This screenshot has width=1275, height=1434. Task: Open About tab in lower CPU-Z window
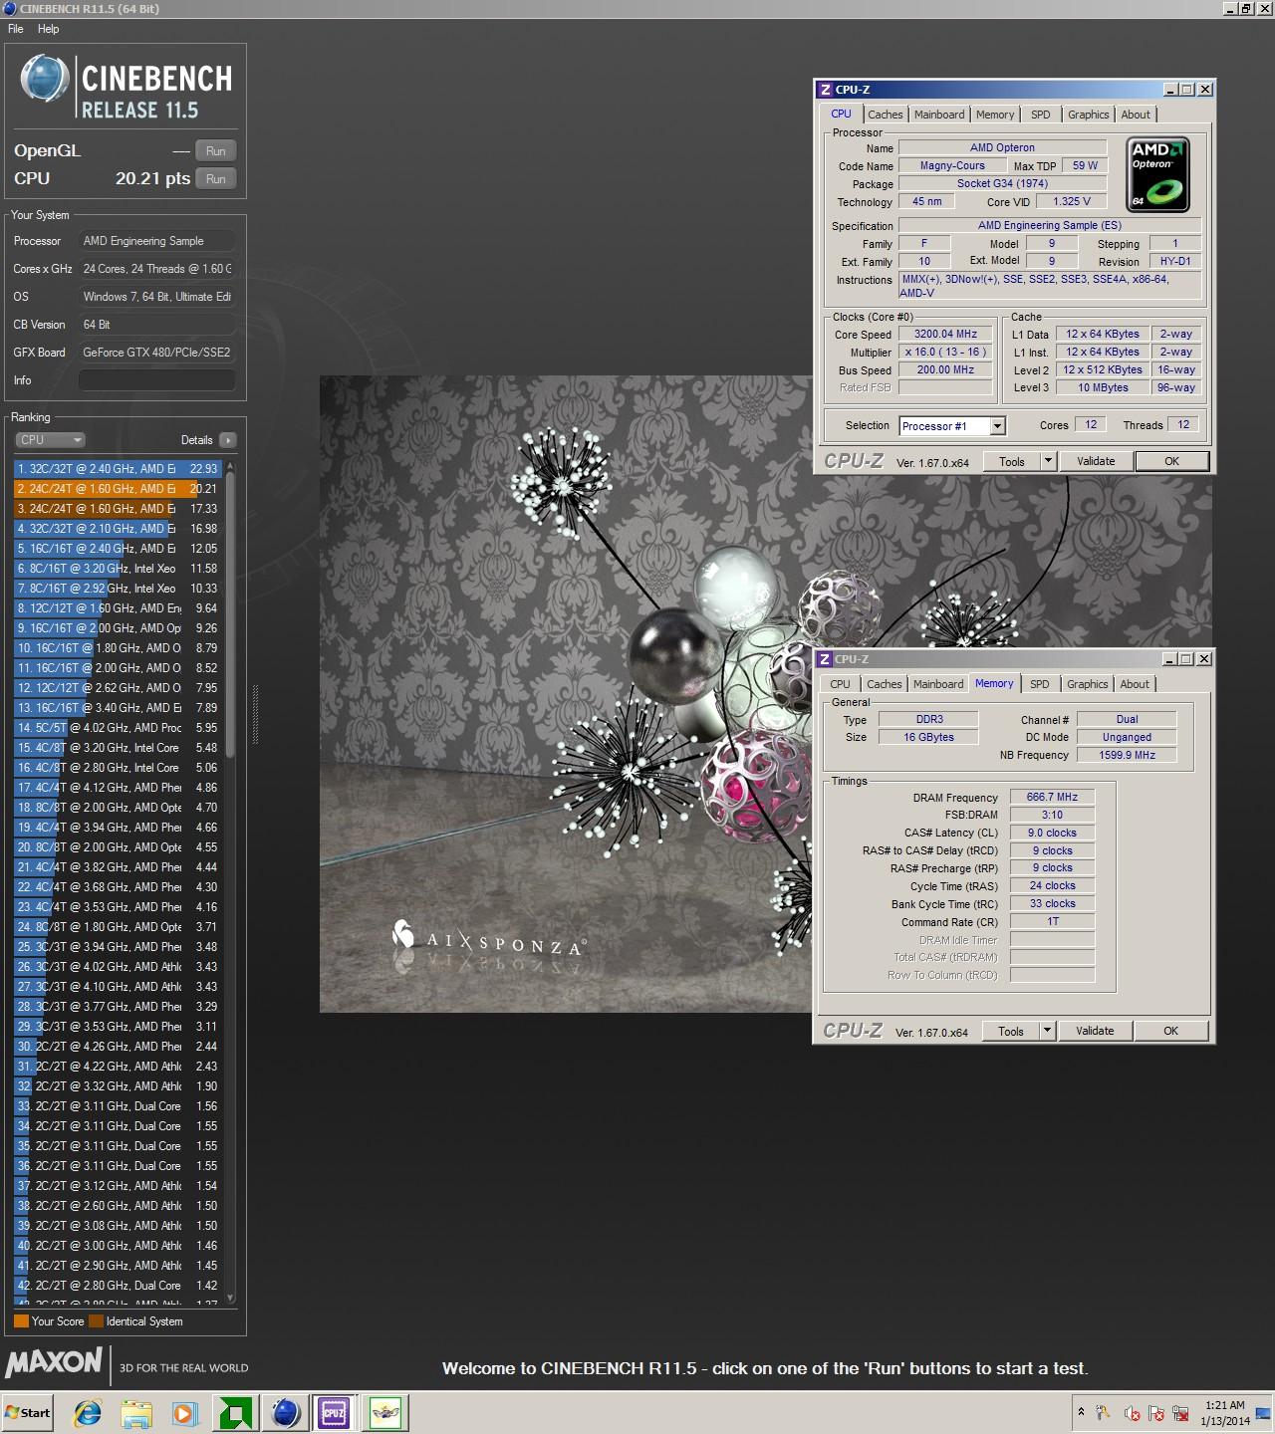(x=1135, y=684)
